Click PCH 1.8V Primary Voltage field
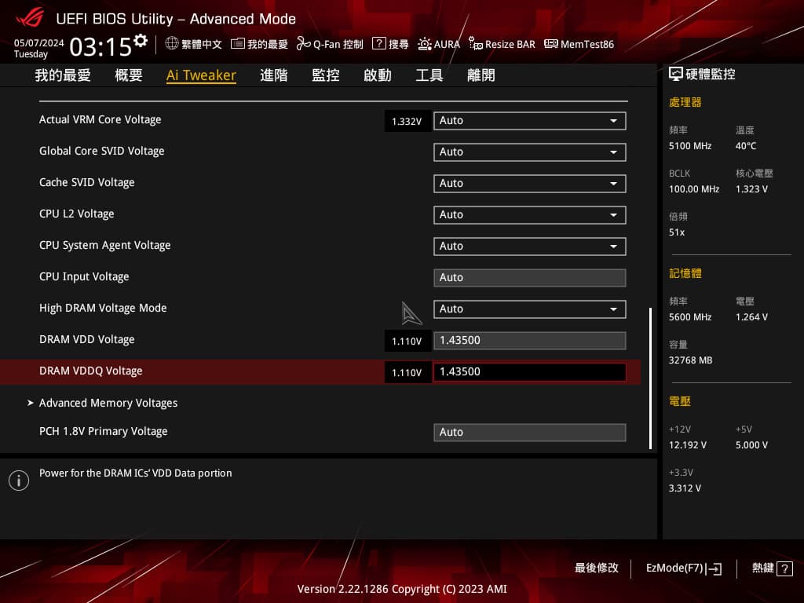Viewport: 804px width, 603px height. 530,433
